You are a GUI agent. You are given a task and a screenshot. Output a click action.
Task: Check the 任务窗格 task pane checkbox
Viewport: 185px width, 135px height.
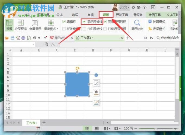click(64, 29)
